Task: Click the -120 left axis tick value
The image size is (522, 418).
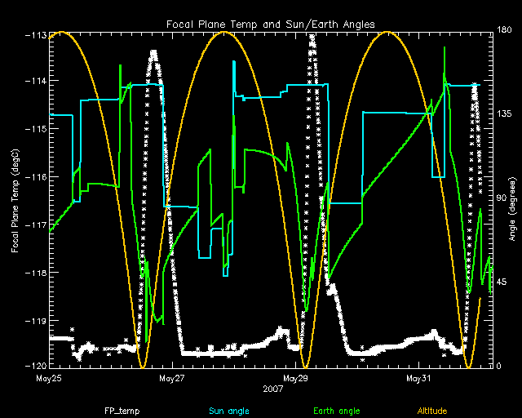Action: 35,366
